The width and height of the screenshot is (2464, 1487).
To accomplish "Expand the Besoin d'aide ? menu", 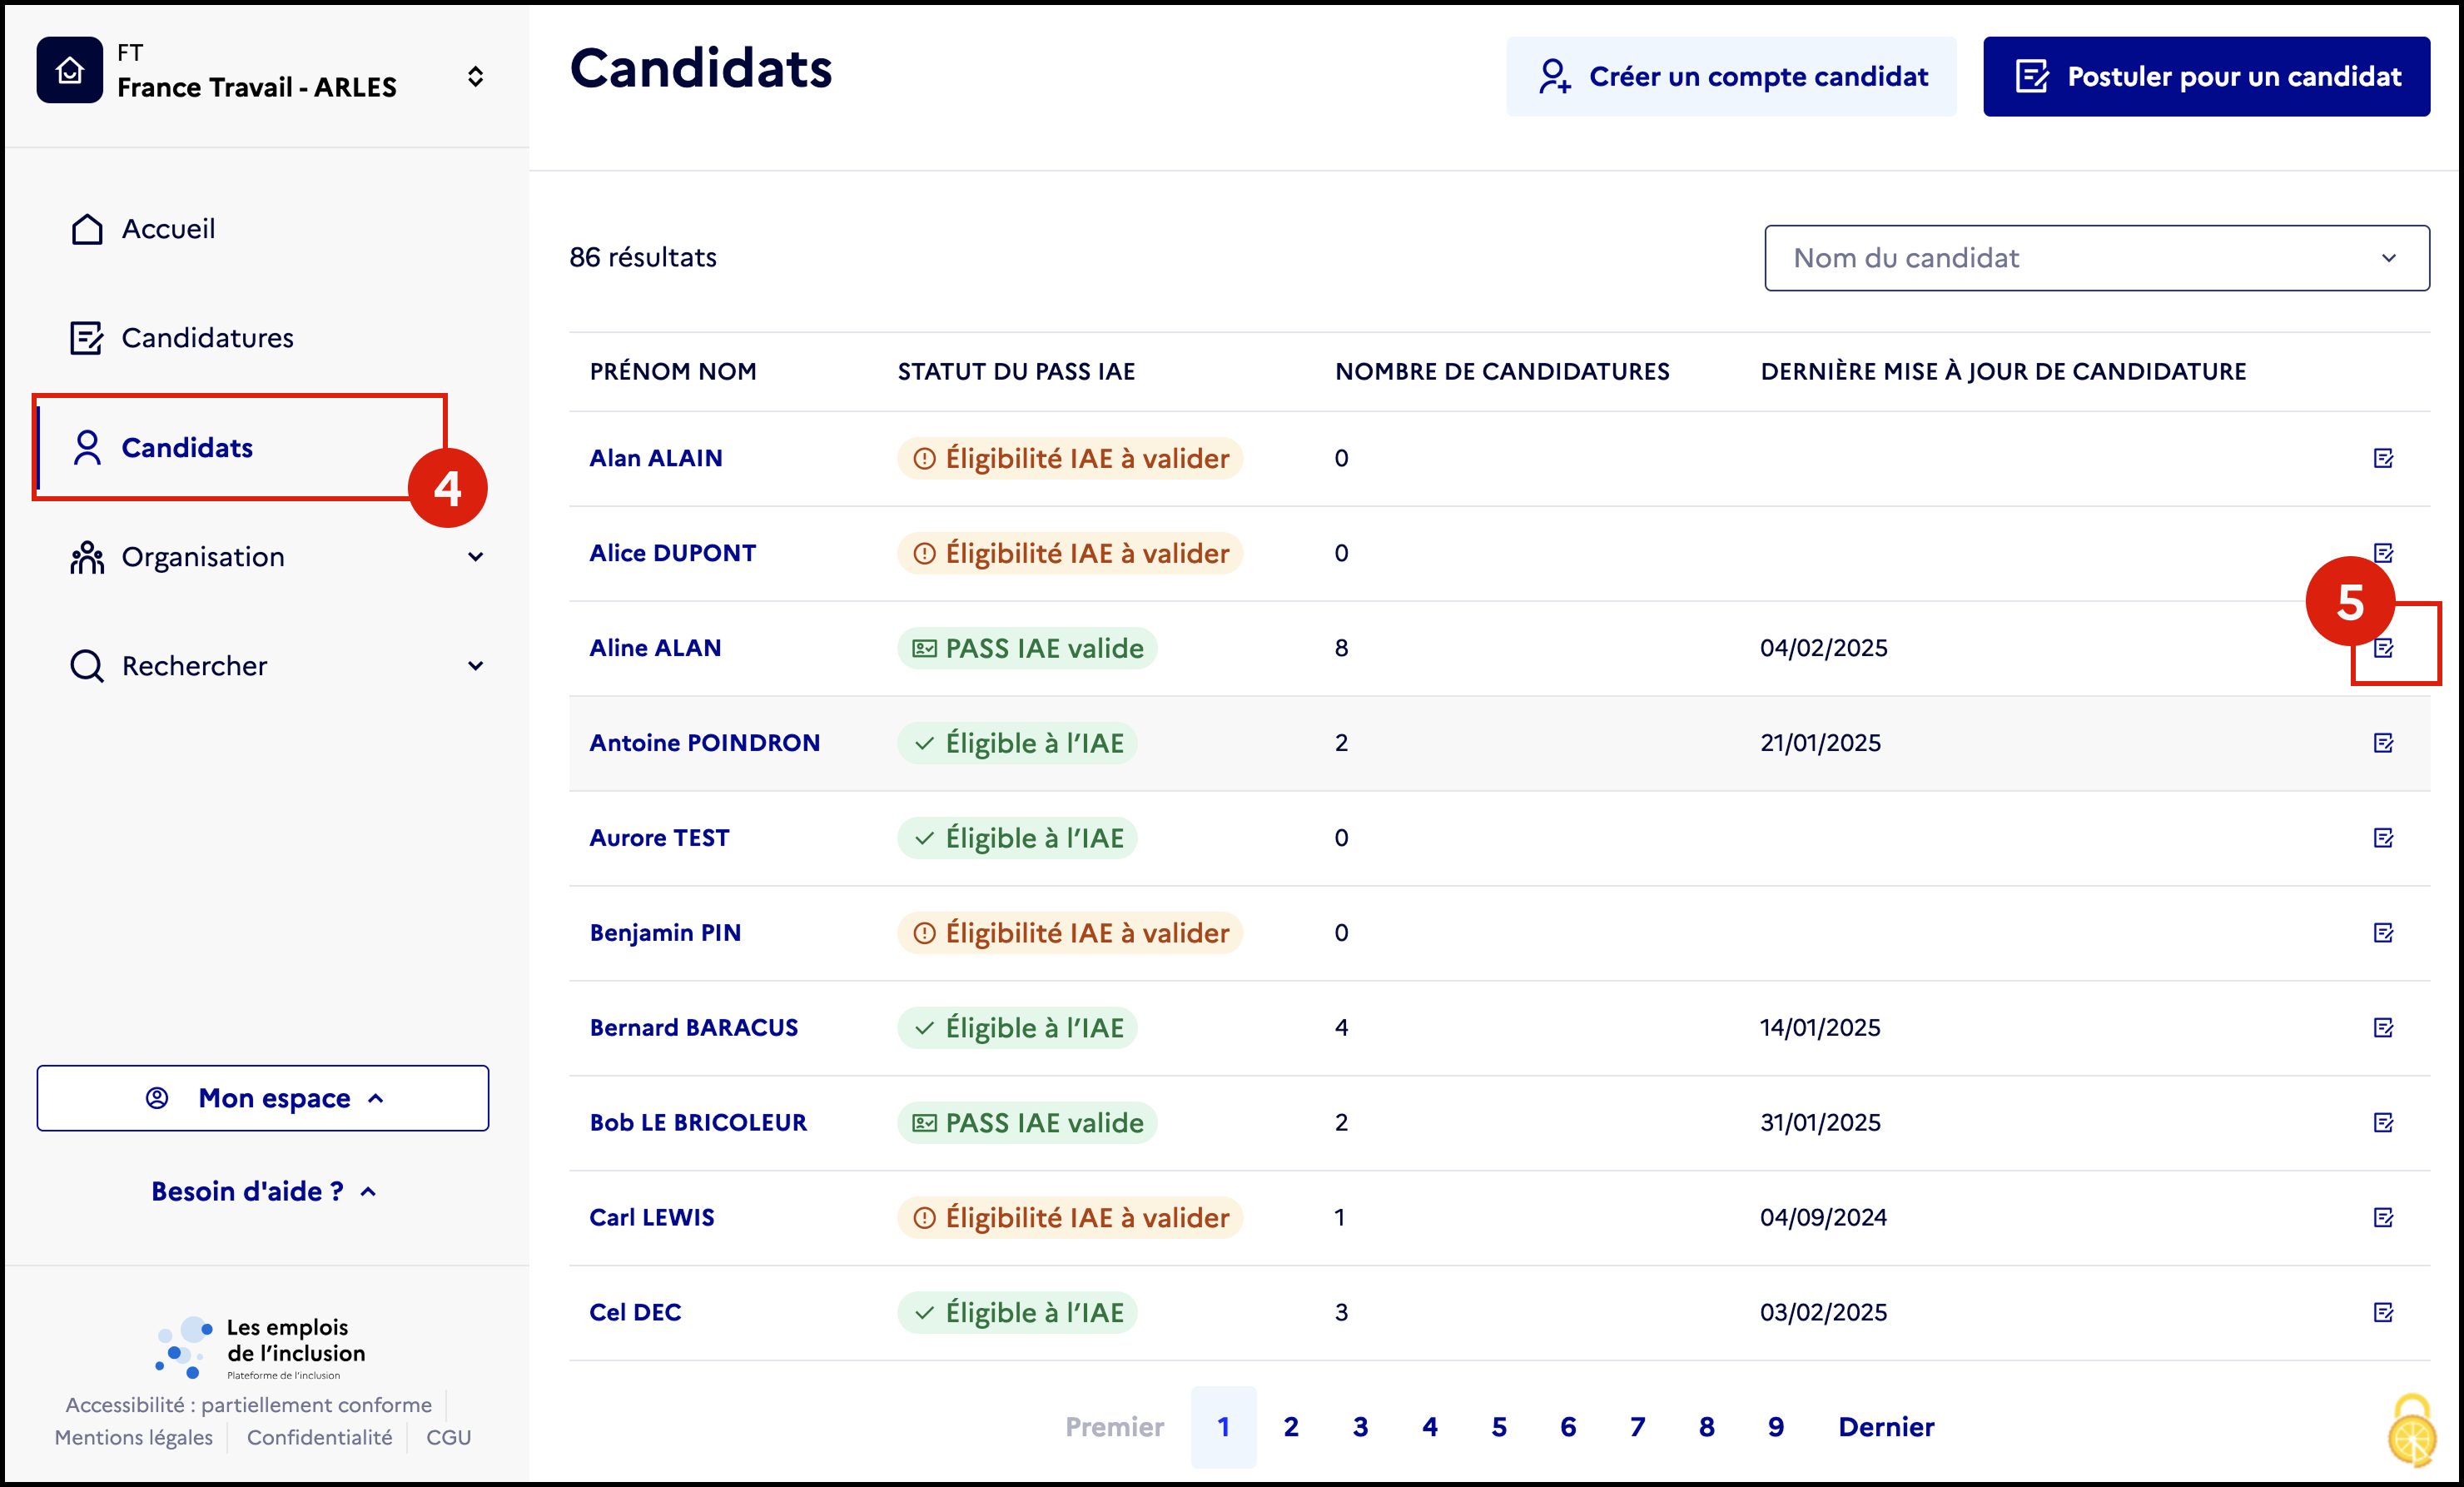I will click(263, 1191).
